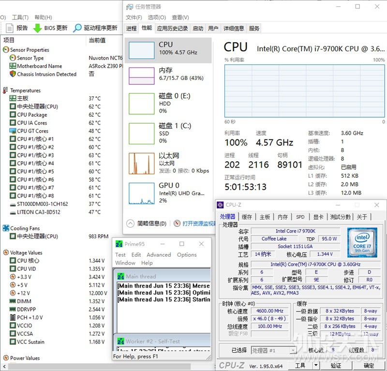This screenshot has height=371, width=387.
Task: Open the Prime95 Window menu
Action: coord(125,263)
